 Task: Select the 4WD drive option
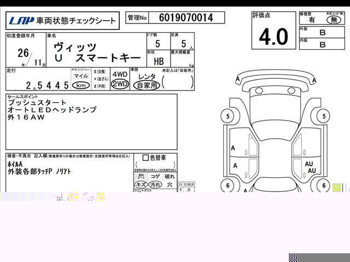[120, 74]
